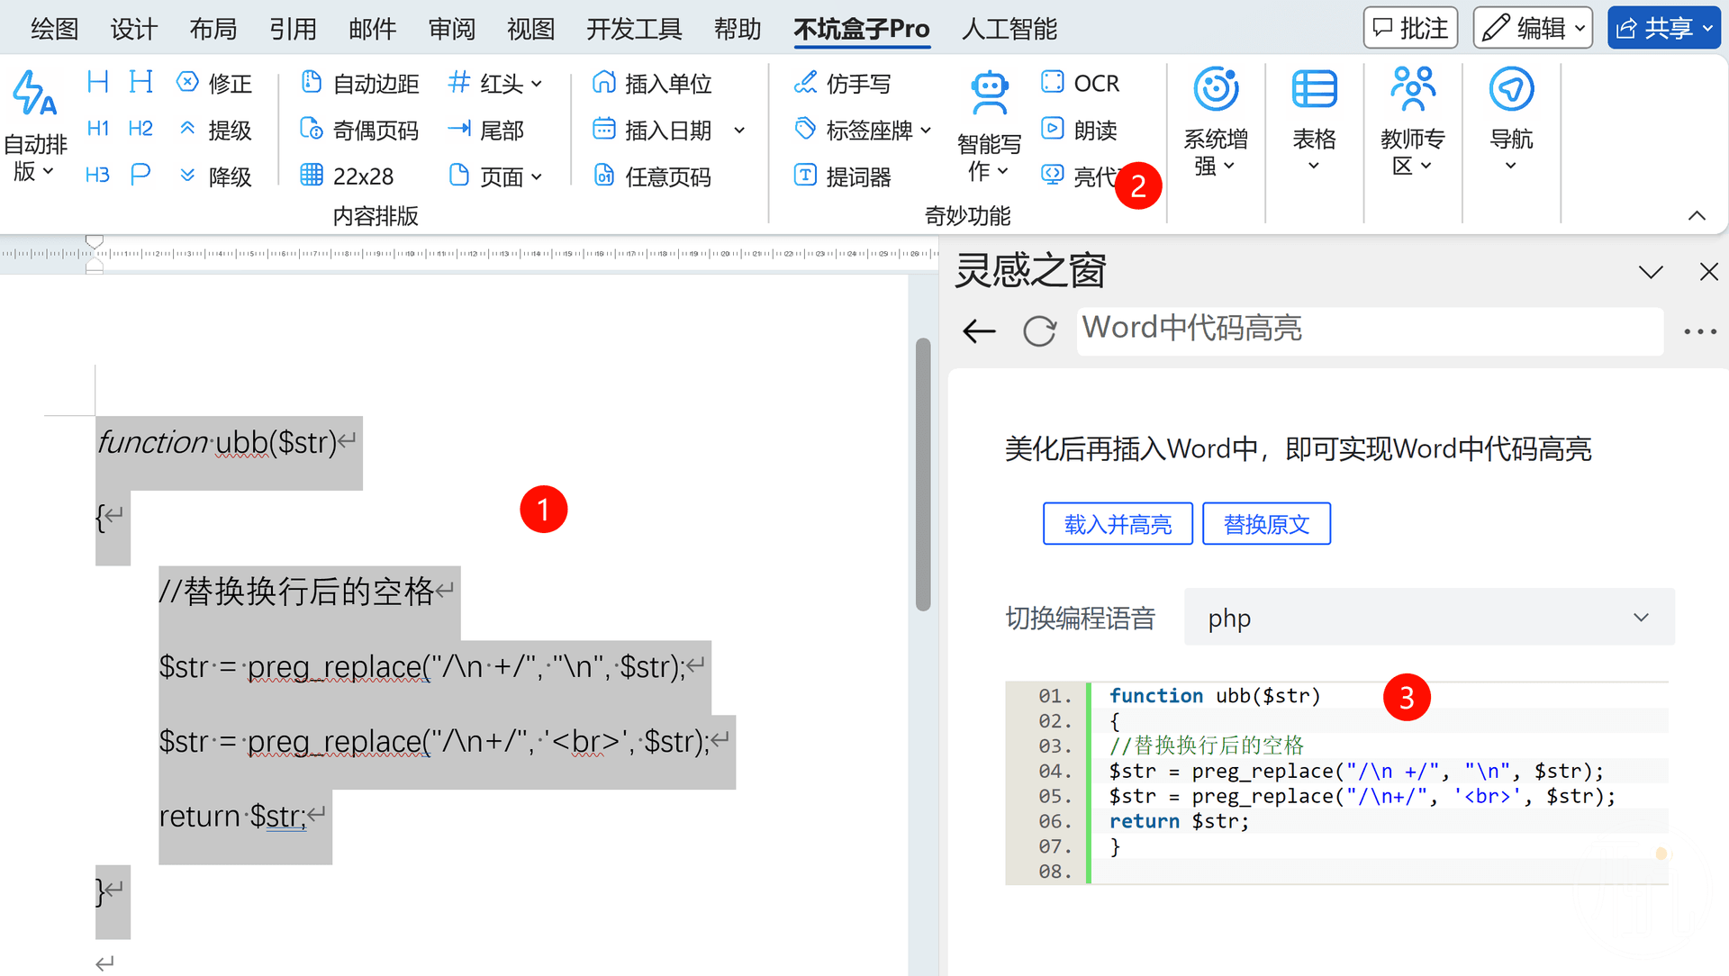Open the 编辑 editing mode dropdown
Image resolution: width=1729 pixels, height=976 pixels.
pos(1534,28)
